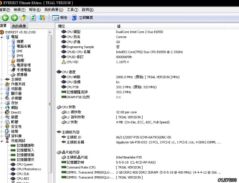Select the 電源管理 power management item
This screenshot has width=239, height=183.
(x=24, y=65)
